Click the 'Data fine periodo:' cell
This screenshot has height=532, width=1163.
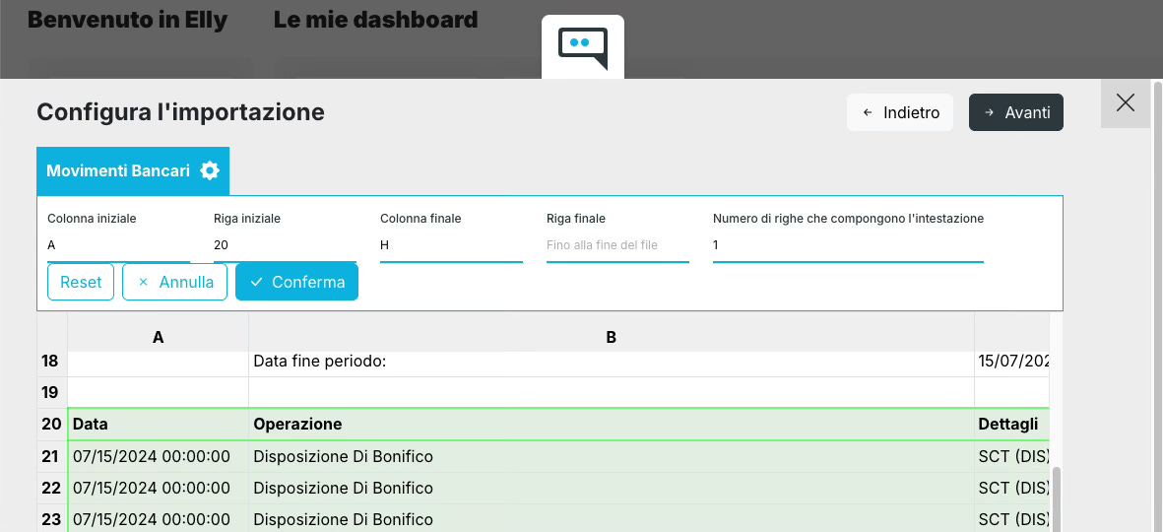(612, 363)
